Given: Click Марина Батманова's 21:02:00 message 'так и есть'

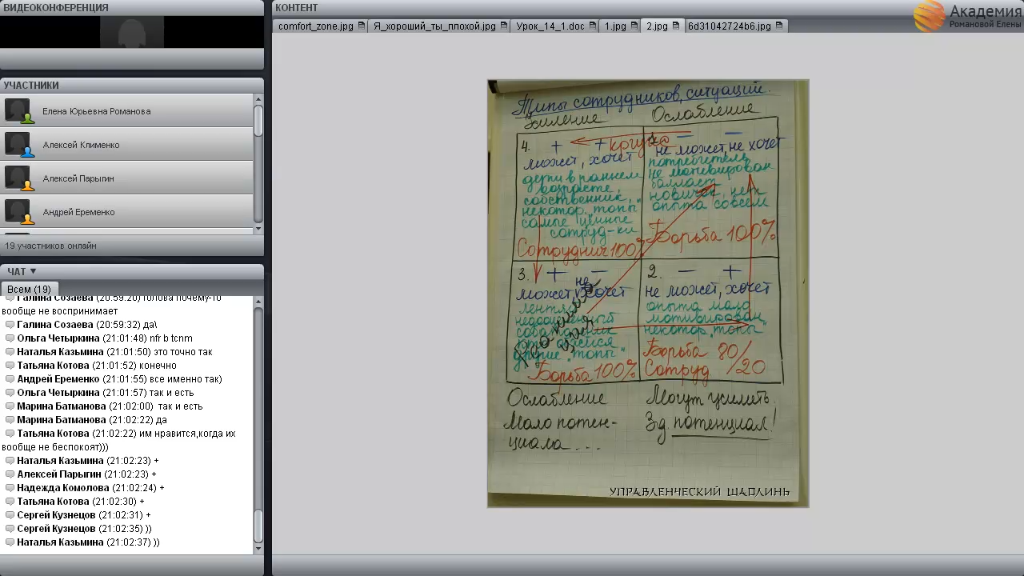Looking at the screenshot, I should coord(181,406).
